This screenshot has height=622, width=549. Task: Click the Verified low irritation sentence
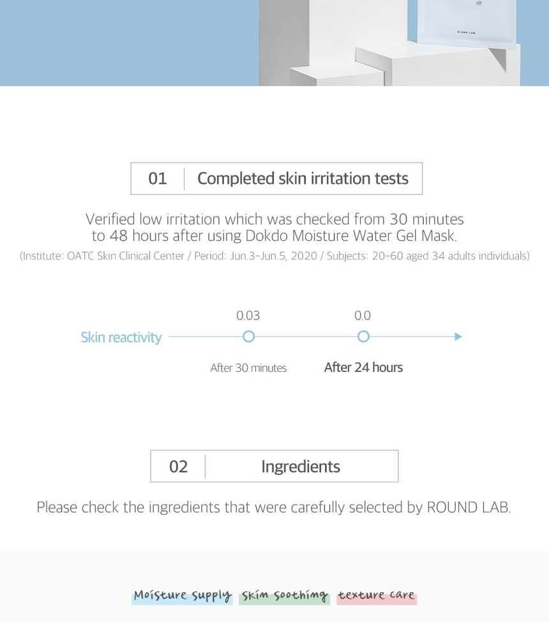(x=274, y=219)
